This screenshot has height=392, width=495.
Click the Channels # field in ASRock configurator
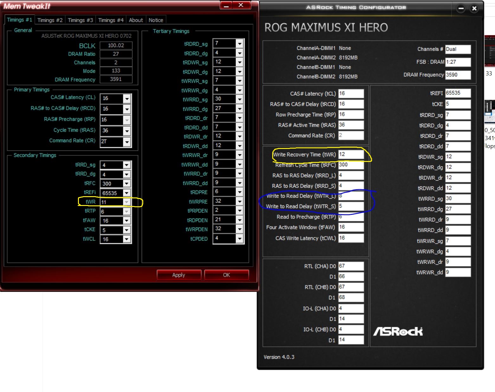pos(458,49)
